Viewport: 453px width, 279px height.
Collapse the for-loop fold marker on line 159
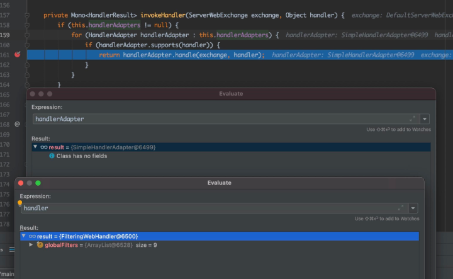tap(27, 35)
